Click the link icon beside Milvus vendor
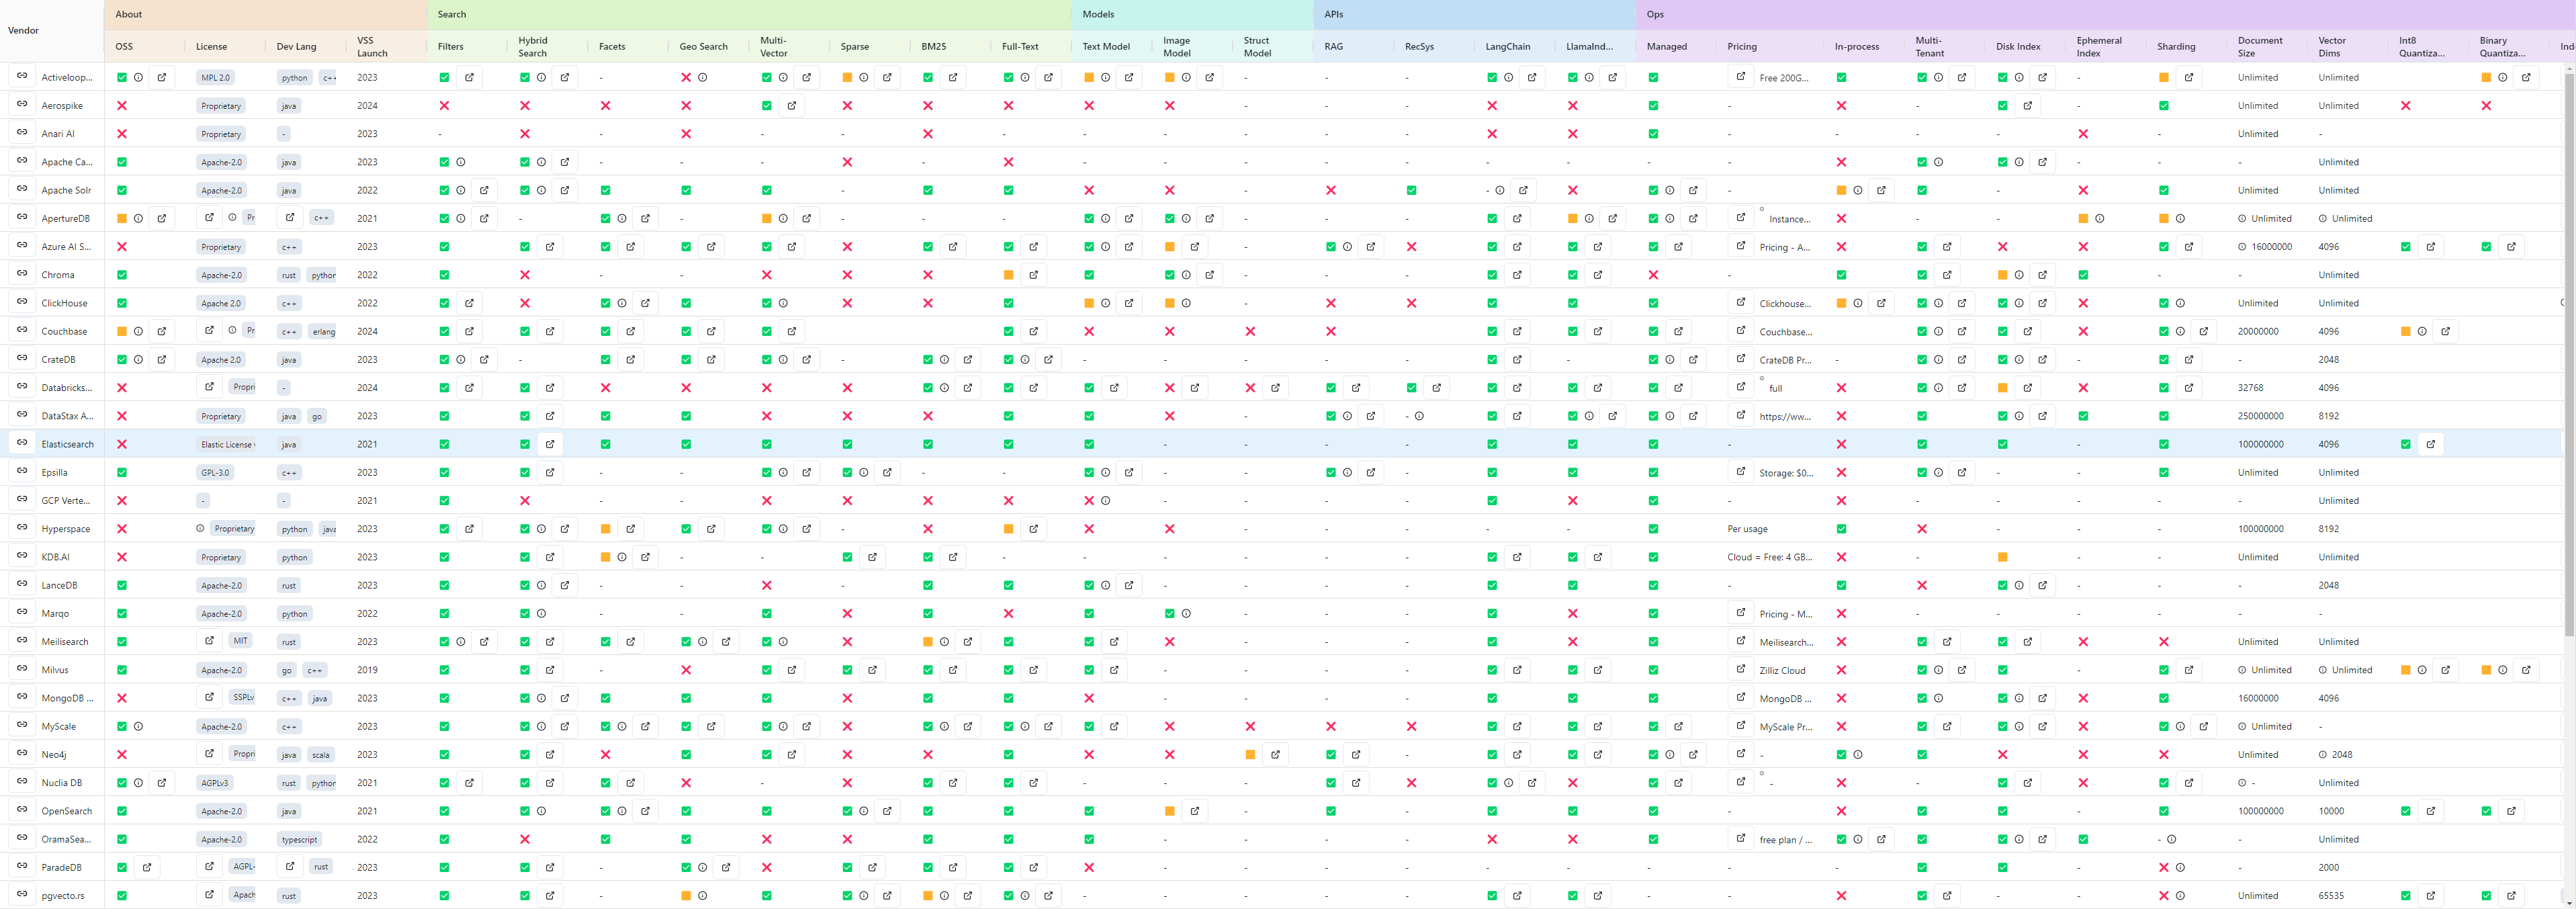The image size is (2576, 909). (x=22, y=669)
